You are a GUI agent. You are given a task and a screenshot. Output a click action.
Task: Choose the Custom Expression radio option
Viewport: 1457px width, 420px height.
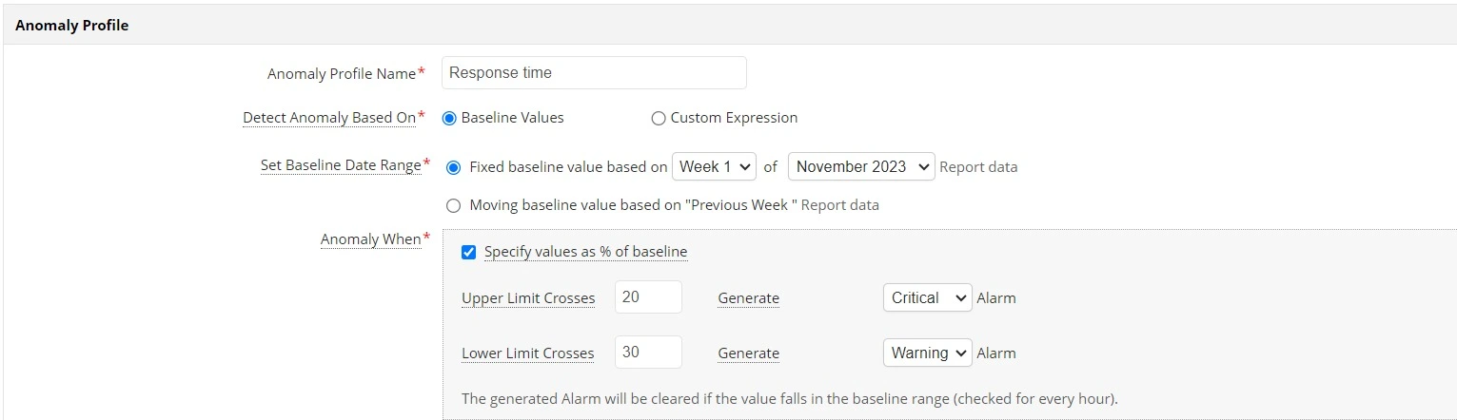tap(658, 119)
